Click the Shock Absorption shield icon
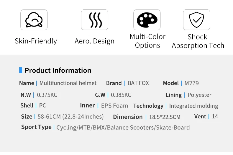233x155 pixels. (x=196, y=20)
